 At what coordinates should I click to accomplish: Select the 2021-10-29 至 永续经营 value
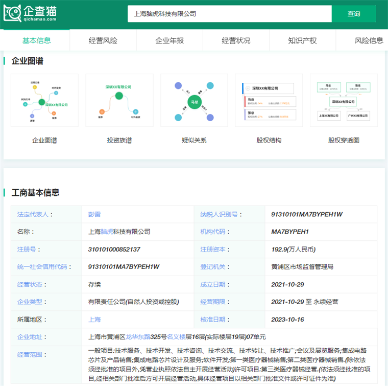click(305, 302)
